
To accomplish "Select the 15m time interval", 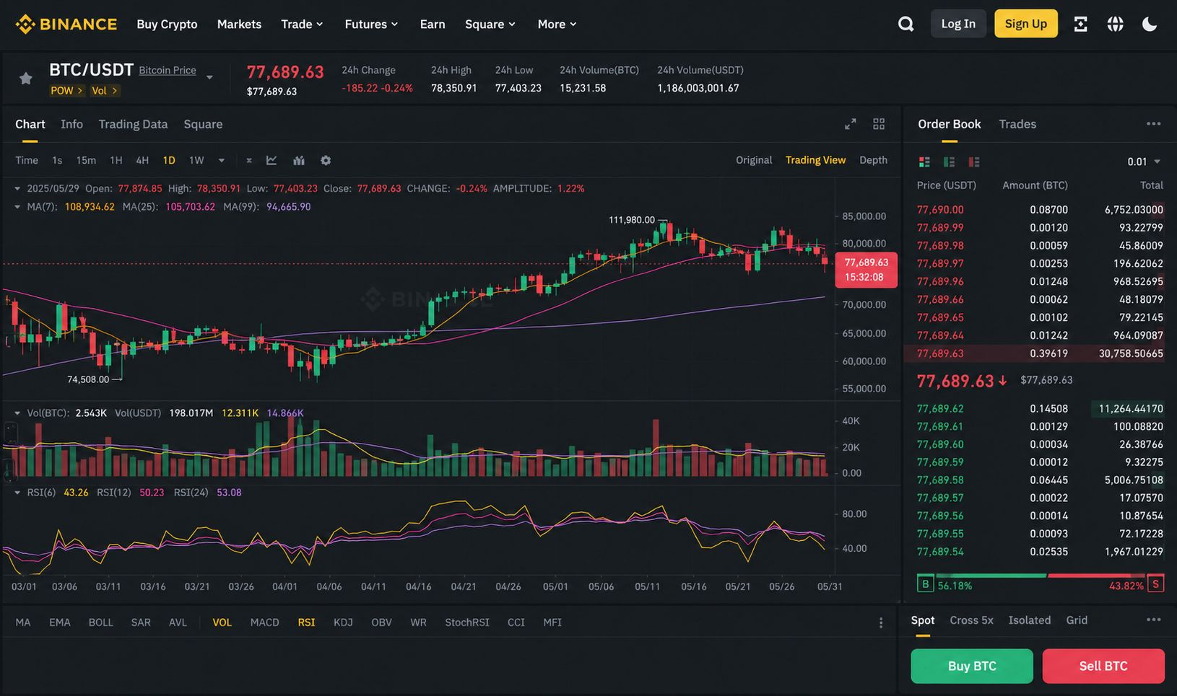I will pyautogui.click(x=86, y=160).
